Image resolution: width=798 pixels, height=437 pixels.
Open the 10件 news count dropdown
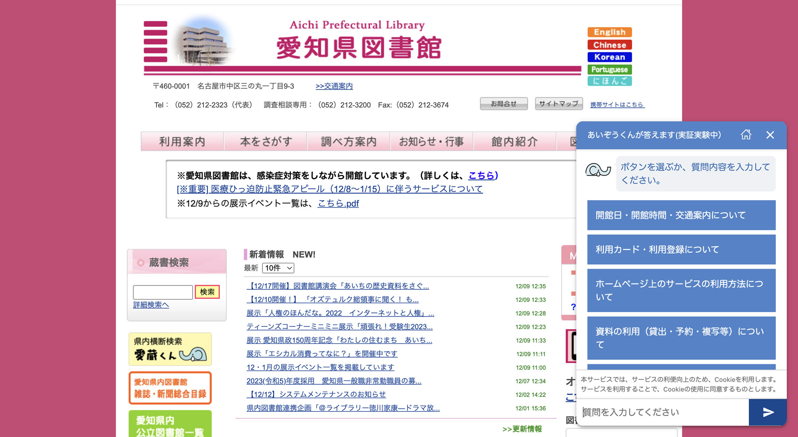tap(278, 268)
